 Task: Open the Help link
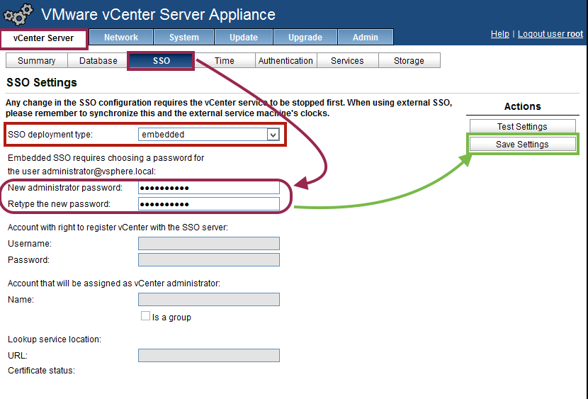(x=500, y=34)
